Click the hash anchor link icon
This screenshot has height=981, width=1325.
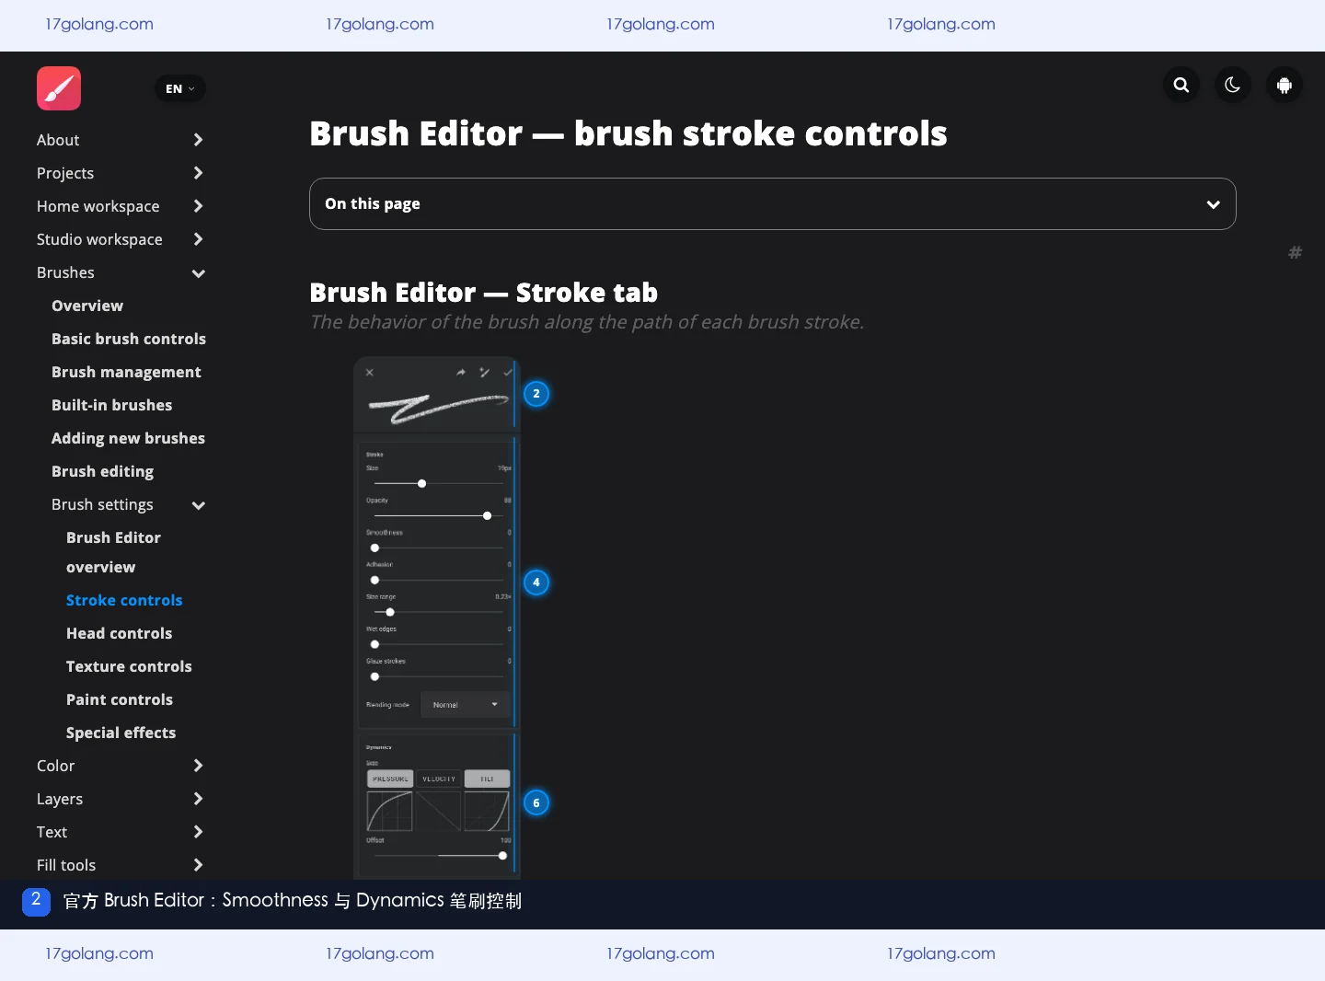point(1295,252)
